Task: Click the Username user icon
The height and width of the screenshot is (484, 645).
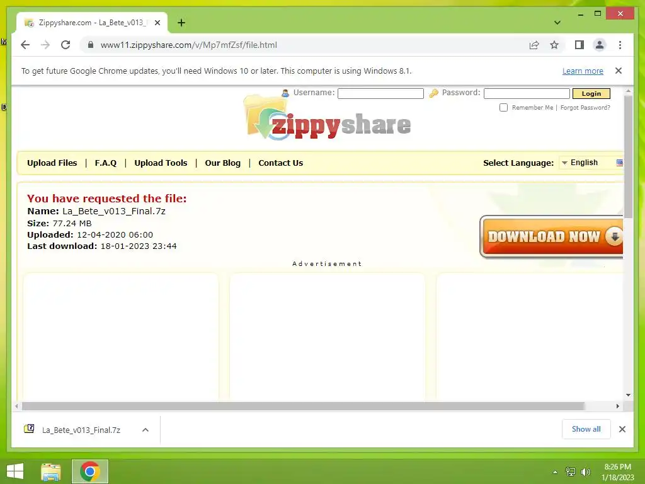Action: 285,93
